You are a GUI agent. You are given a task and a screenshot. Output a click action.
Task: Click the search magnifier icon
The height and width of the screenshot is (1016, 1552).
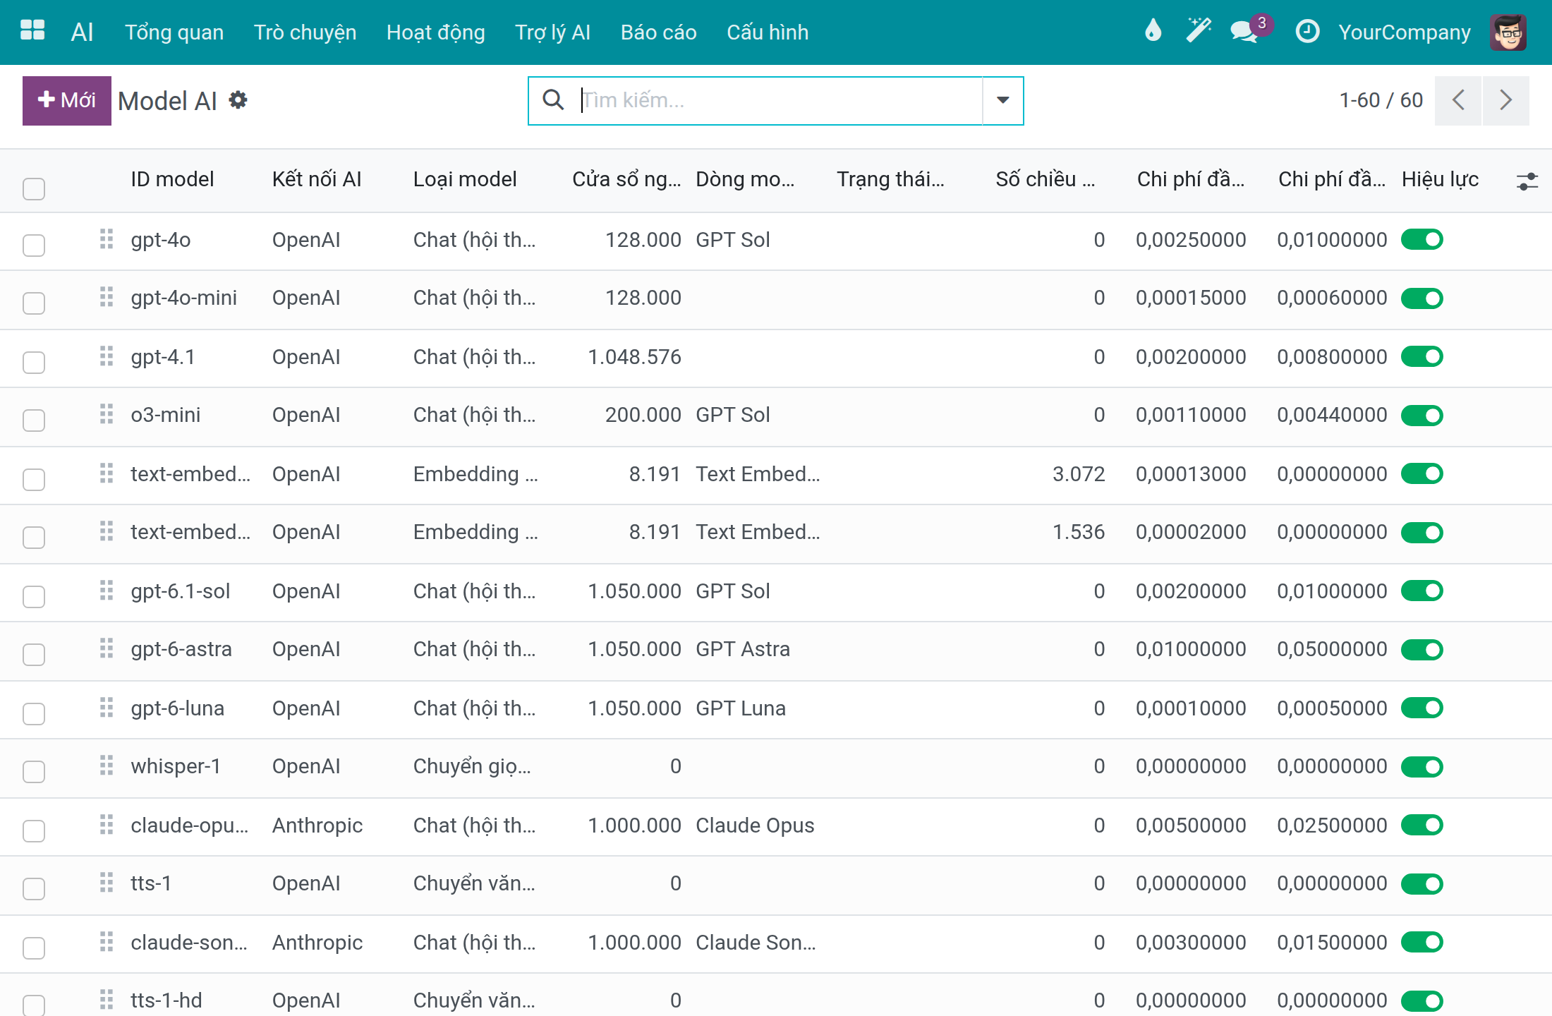tap(553, 100)
